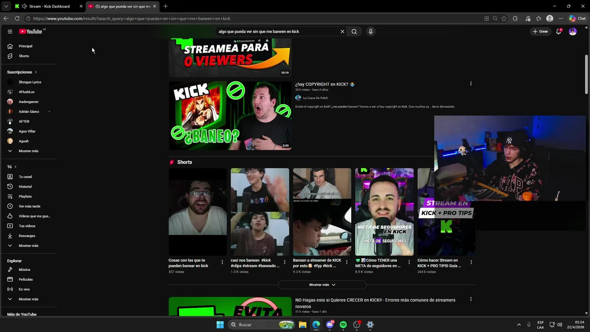590x332 pixels.
Task: Open options for casi nos banean short
Action: coord(284,262)
